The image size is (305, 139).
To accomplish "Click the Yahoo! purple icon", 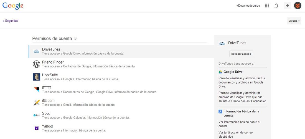I will point(36,128).
